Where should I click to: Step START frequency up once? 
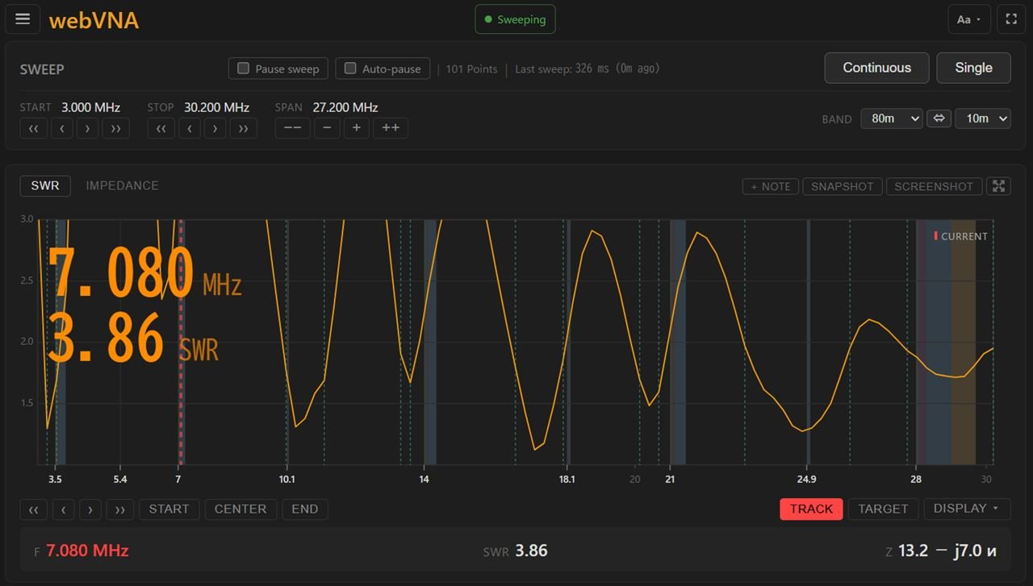click(87, 128)
